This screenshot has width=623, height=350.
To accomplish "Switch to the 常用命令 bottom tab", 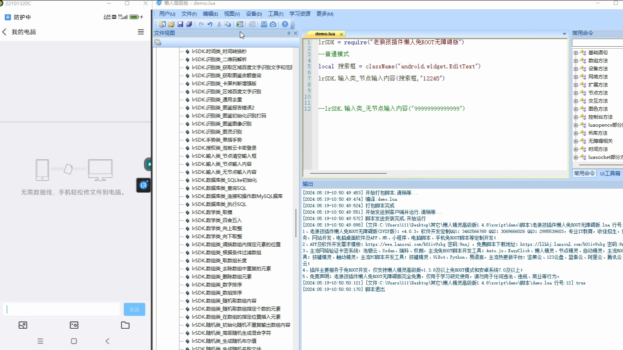I will point(585,173).
